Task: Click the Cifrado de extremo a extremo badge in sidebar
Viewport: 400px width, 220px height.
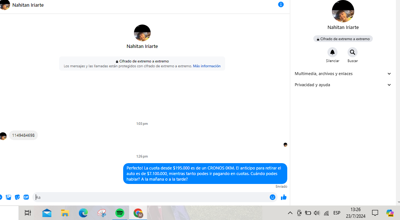Action: pyautogui.click(x=343, y=39)
